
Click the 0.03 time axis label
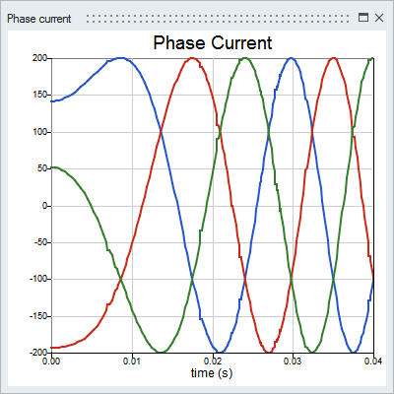point(293,361)
